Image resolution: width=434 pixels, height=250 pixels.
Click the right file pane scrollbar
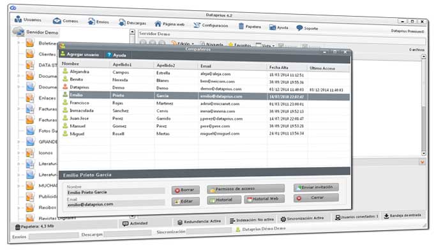[x=424, y=105]
